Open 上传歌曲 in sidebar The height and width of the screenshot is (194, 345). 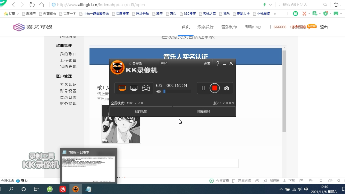68,60
